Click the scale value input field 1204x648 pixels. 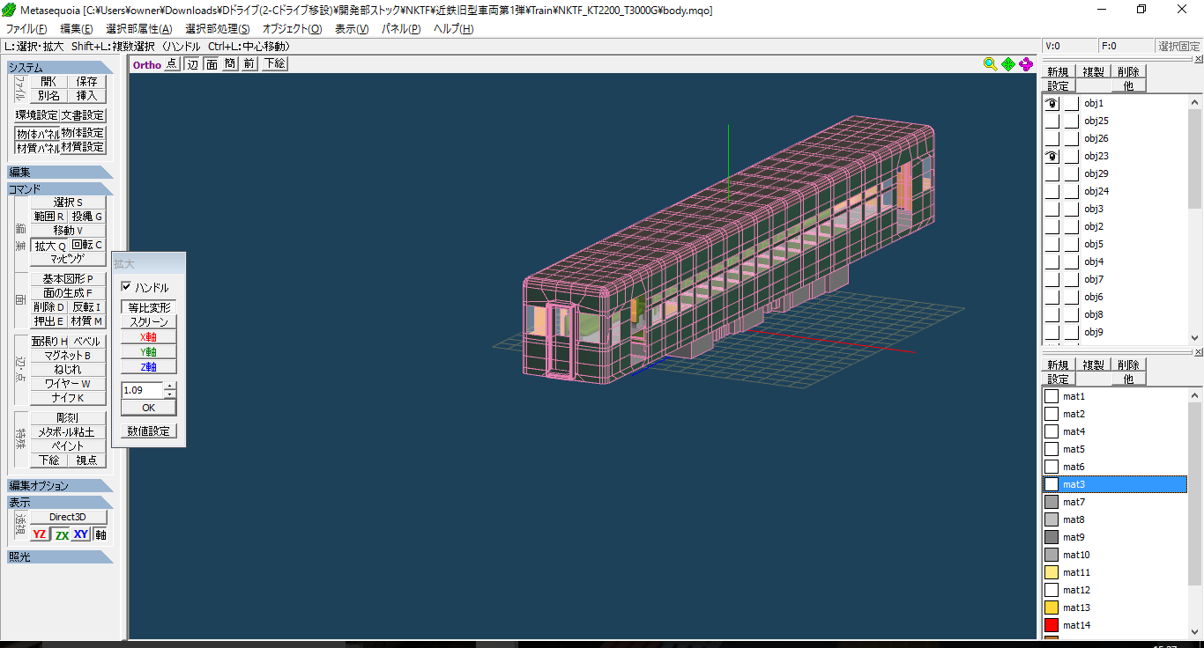pos(142,390)
